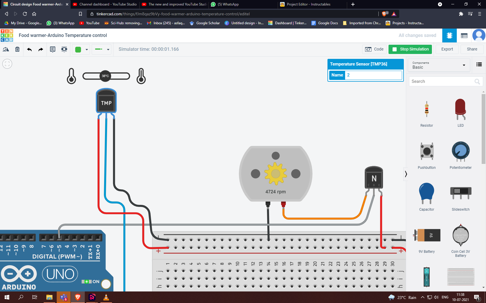Click the Undo icon
The image size is (486, 303).
29,49
